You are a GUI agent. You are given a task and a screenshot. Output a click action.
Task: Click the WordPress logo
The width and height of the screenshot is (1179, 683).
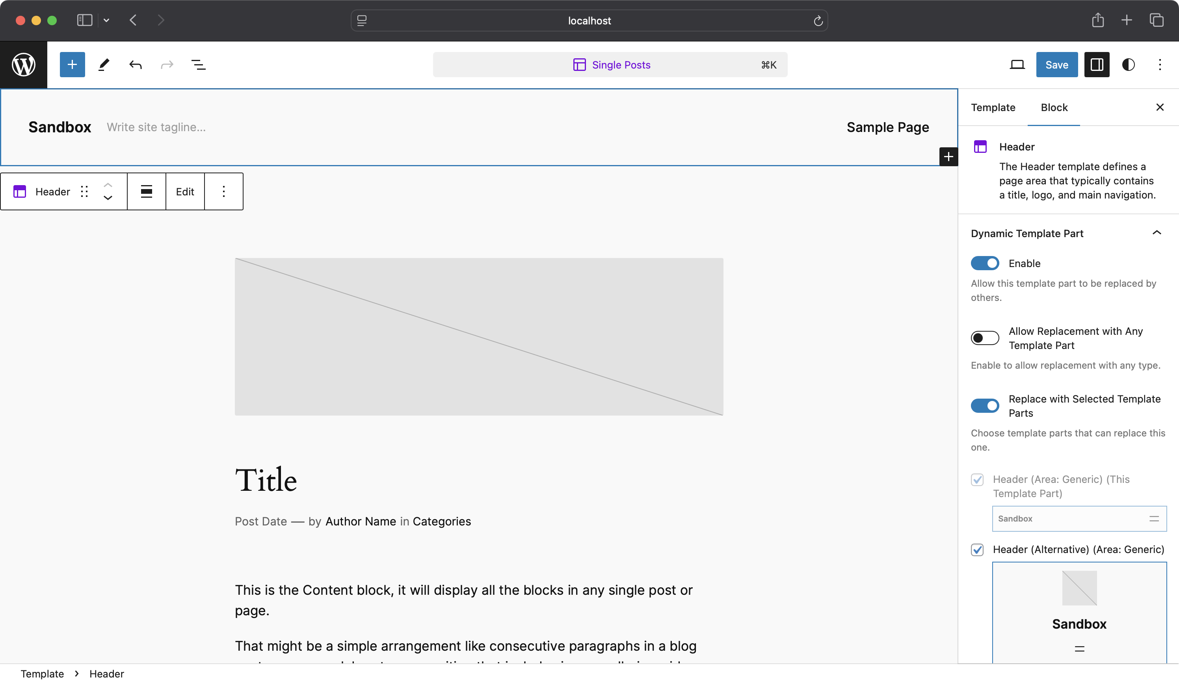coord(23,65)
